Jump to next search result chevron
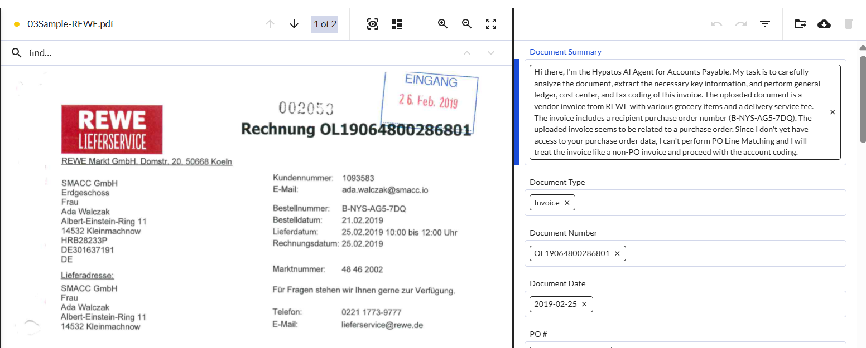The image size is (866, 348). [491, 53]
